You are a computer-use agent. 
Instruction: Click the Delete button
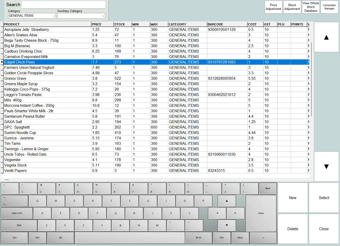293,229
